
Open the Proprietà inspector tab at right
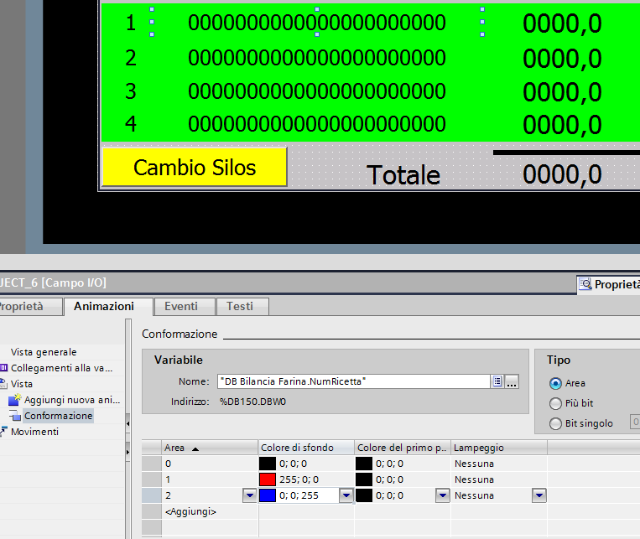(609, 284)
